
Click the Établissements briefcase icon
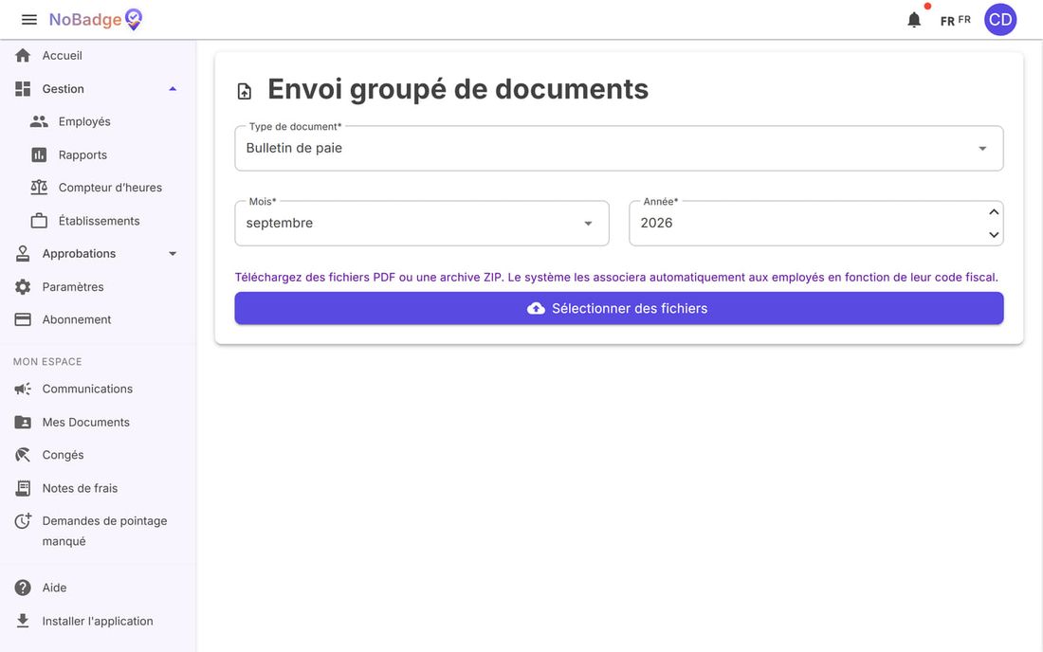[x=39, y=221]
